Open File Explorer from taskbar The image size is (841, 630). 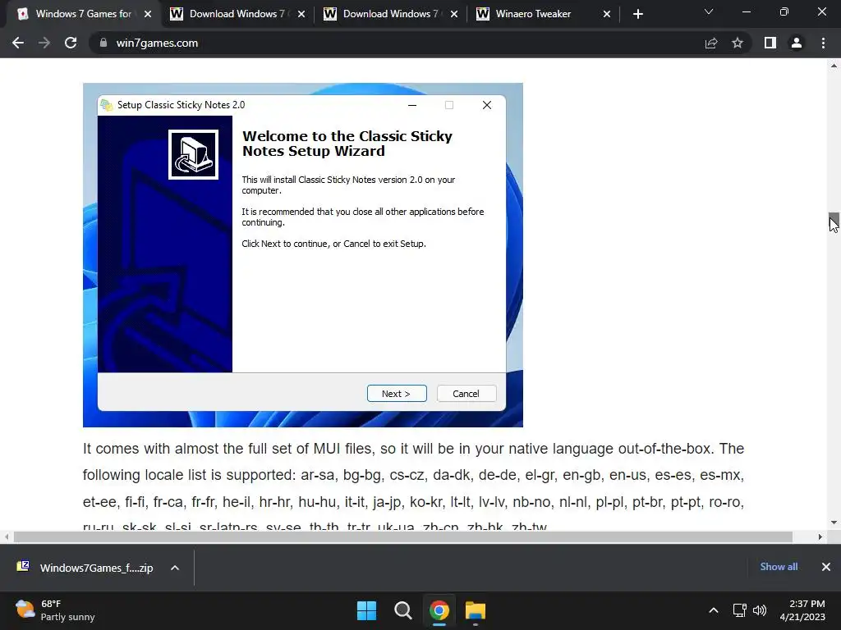[x=476, y=610]
